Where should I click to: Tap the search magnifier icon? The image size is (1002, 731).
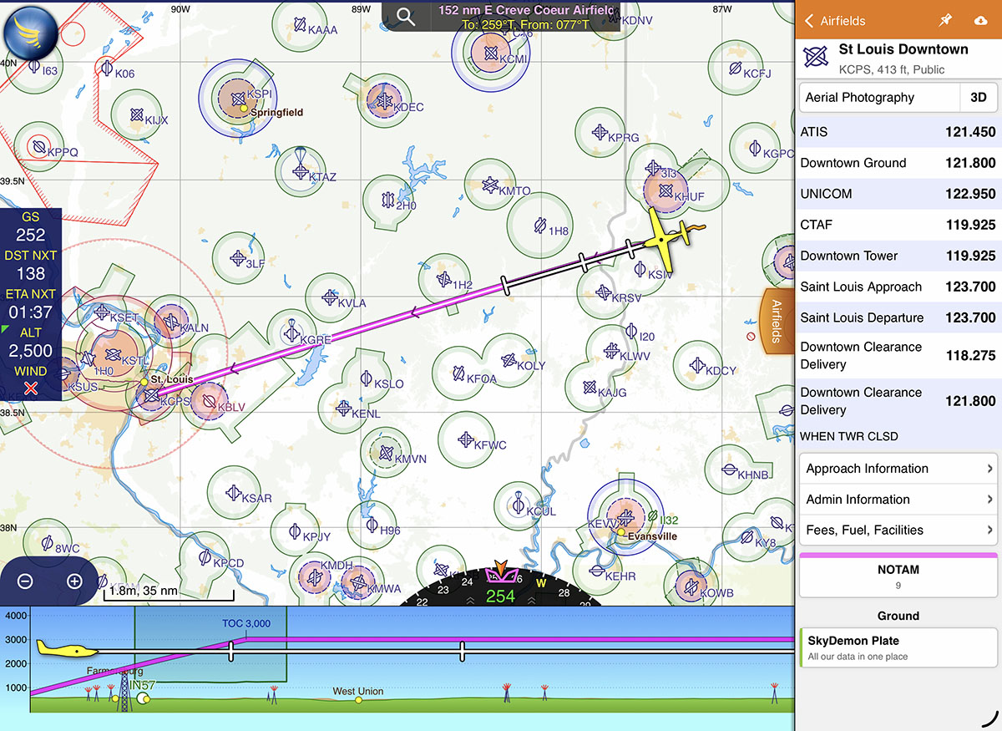(406, 18)
